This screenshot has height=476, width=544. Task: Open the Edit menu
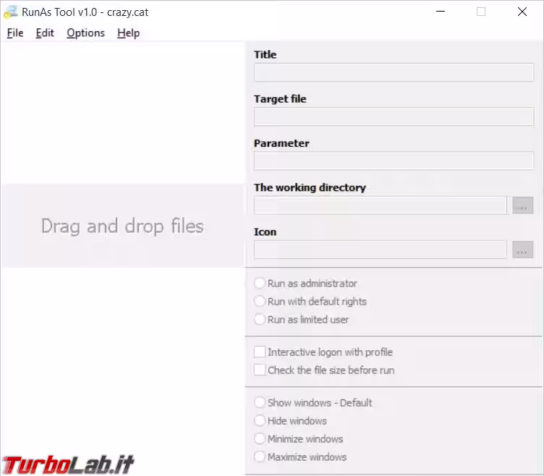click(45, 33)
